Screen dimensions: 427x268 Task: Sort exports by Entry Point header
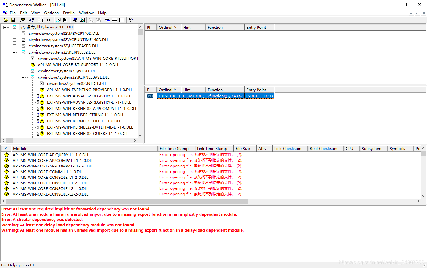tap(259, 90)
